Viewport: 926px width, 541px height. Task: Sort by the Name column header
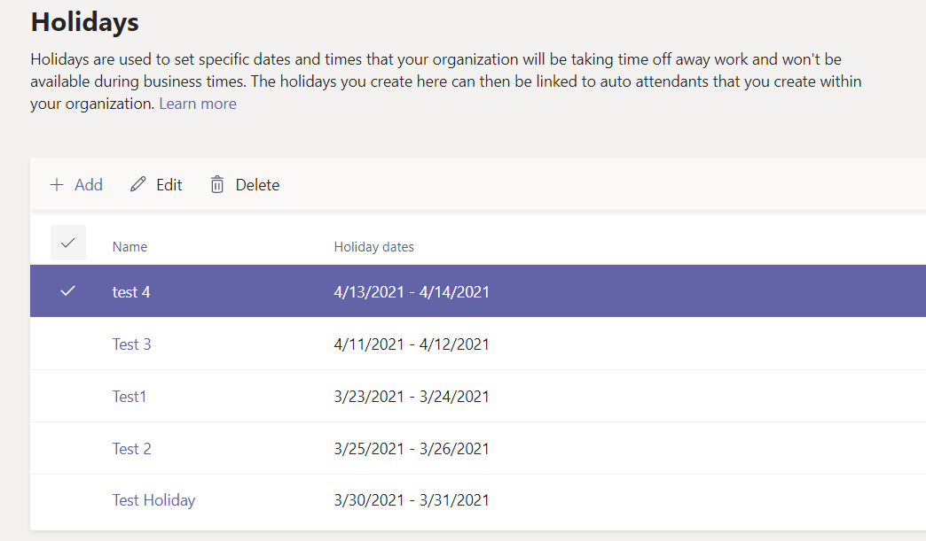[129, 247]
